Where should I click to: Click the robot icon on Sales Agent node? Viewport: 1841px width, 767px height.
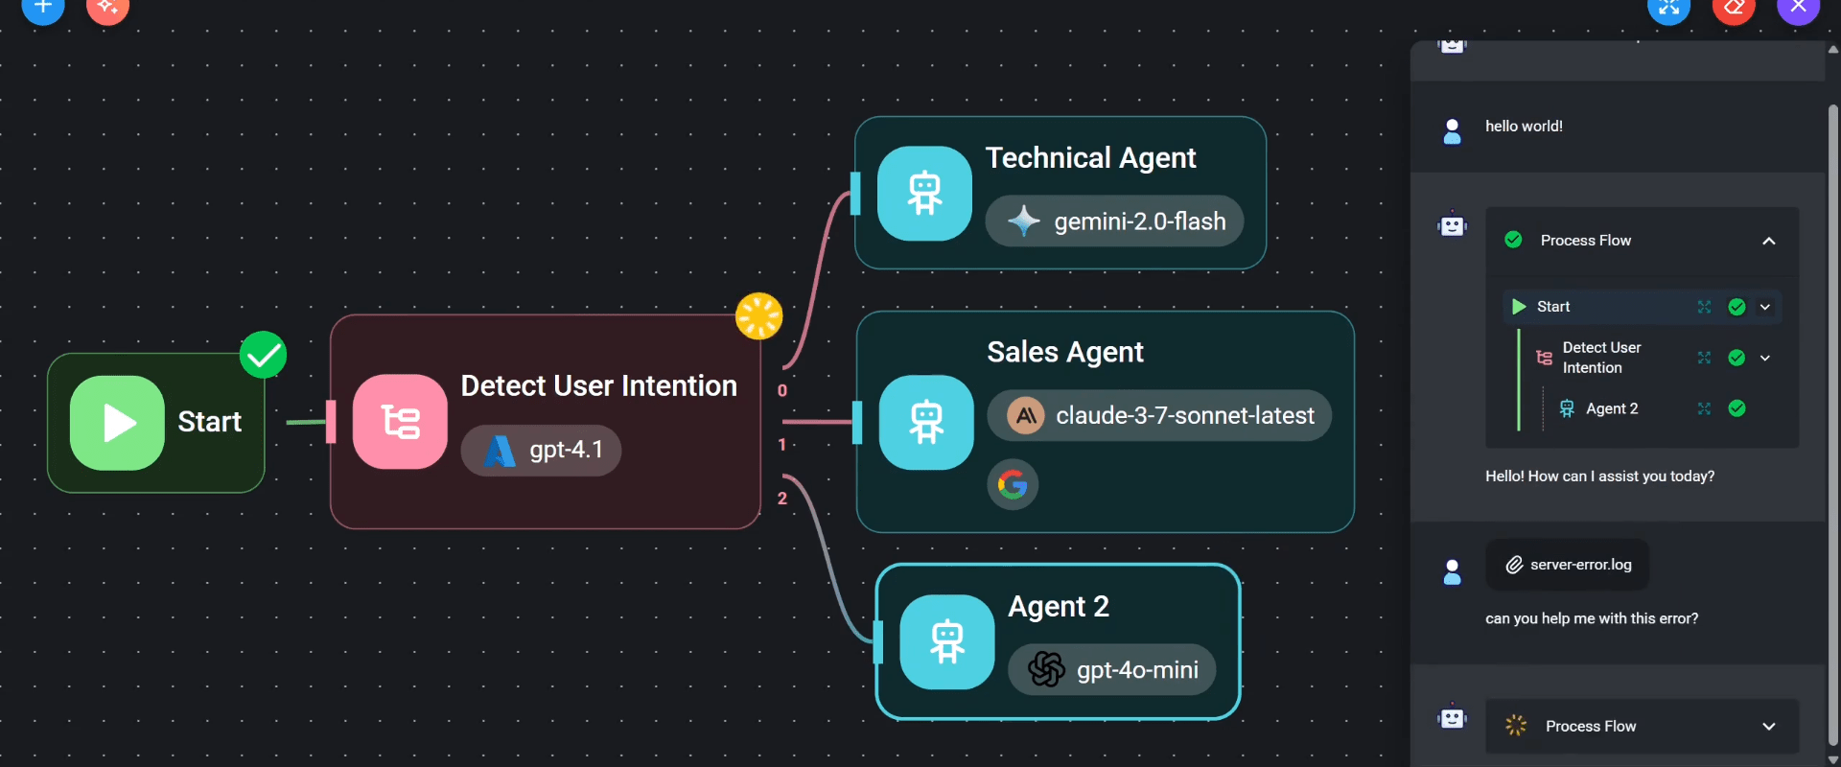click(926, 422)
